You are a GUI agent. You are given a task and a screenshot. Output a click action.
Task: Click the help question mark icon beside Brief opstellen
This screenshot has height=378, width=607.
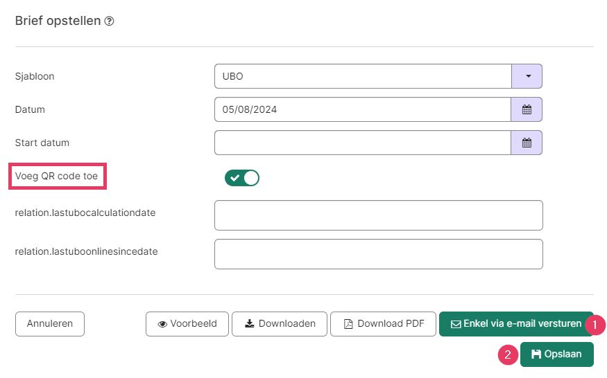[x=109, y=21]
